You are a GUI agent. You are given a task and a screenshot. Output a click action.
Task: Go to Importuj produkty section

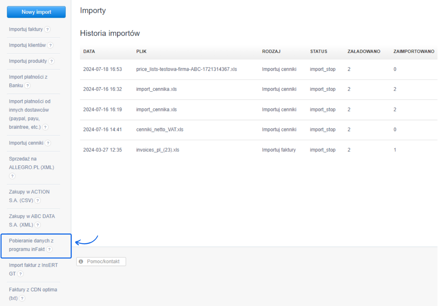pos(28,61)
